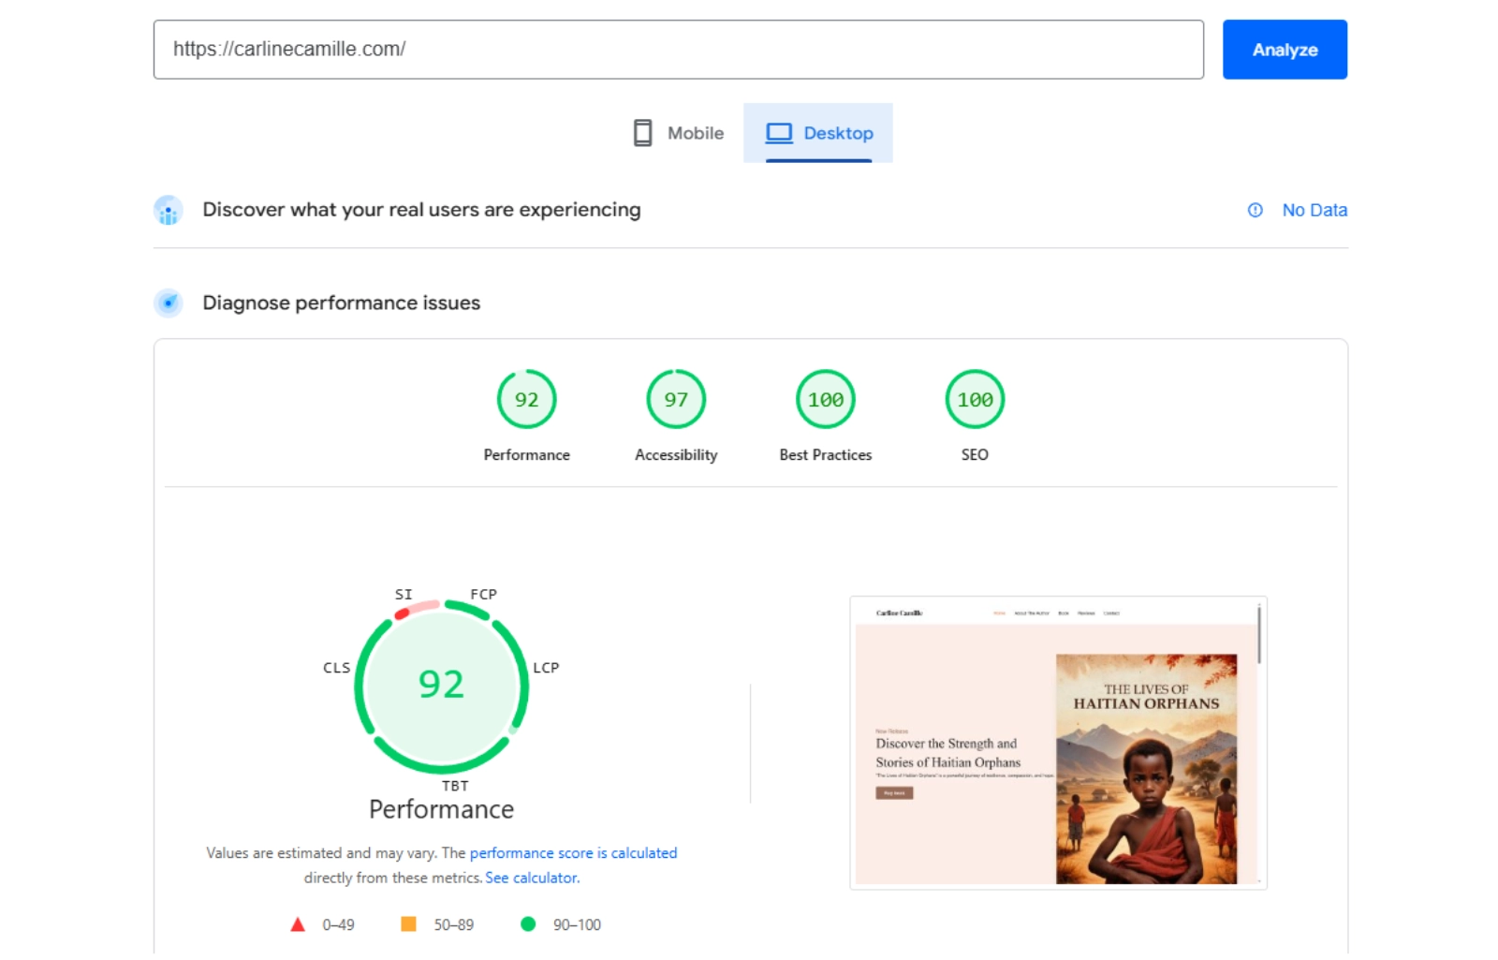Open the See calculator link
The height and width of the screenshot is (960, 1498).
point(531,878)
